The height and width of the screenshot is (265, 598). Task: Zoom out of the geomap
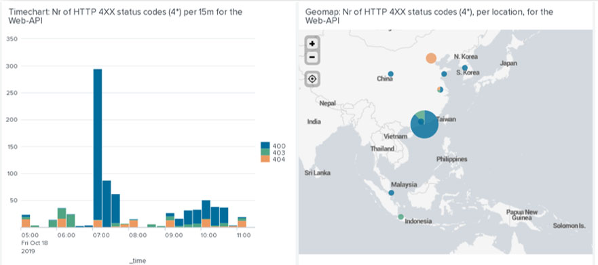[x=312, y=57]
